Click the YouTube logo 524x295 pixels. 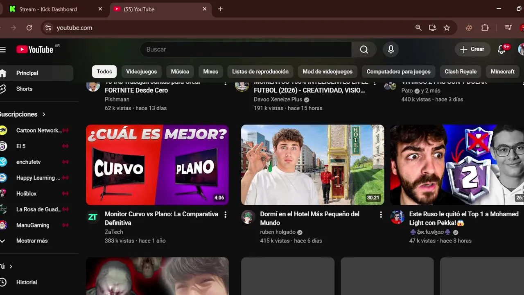pyautogui.click(x=35, y=50)
